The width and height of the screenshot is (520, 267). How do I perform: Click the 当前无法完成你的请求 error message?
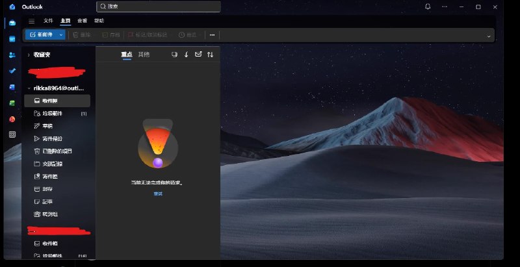pyautogui.click(x=157, y=183)
